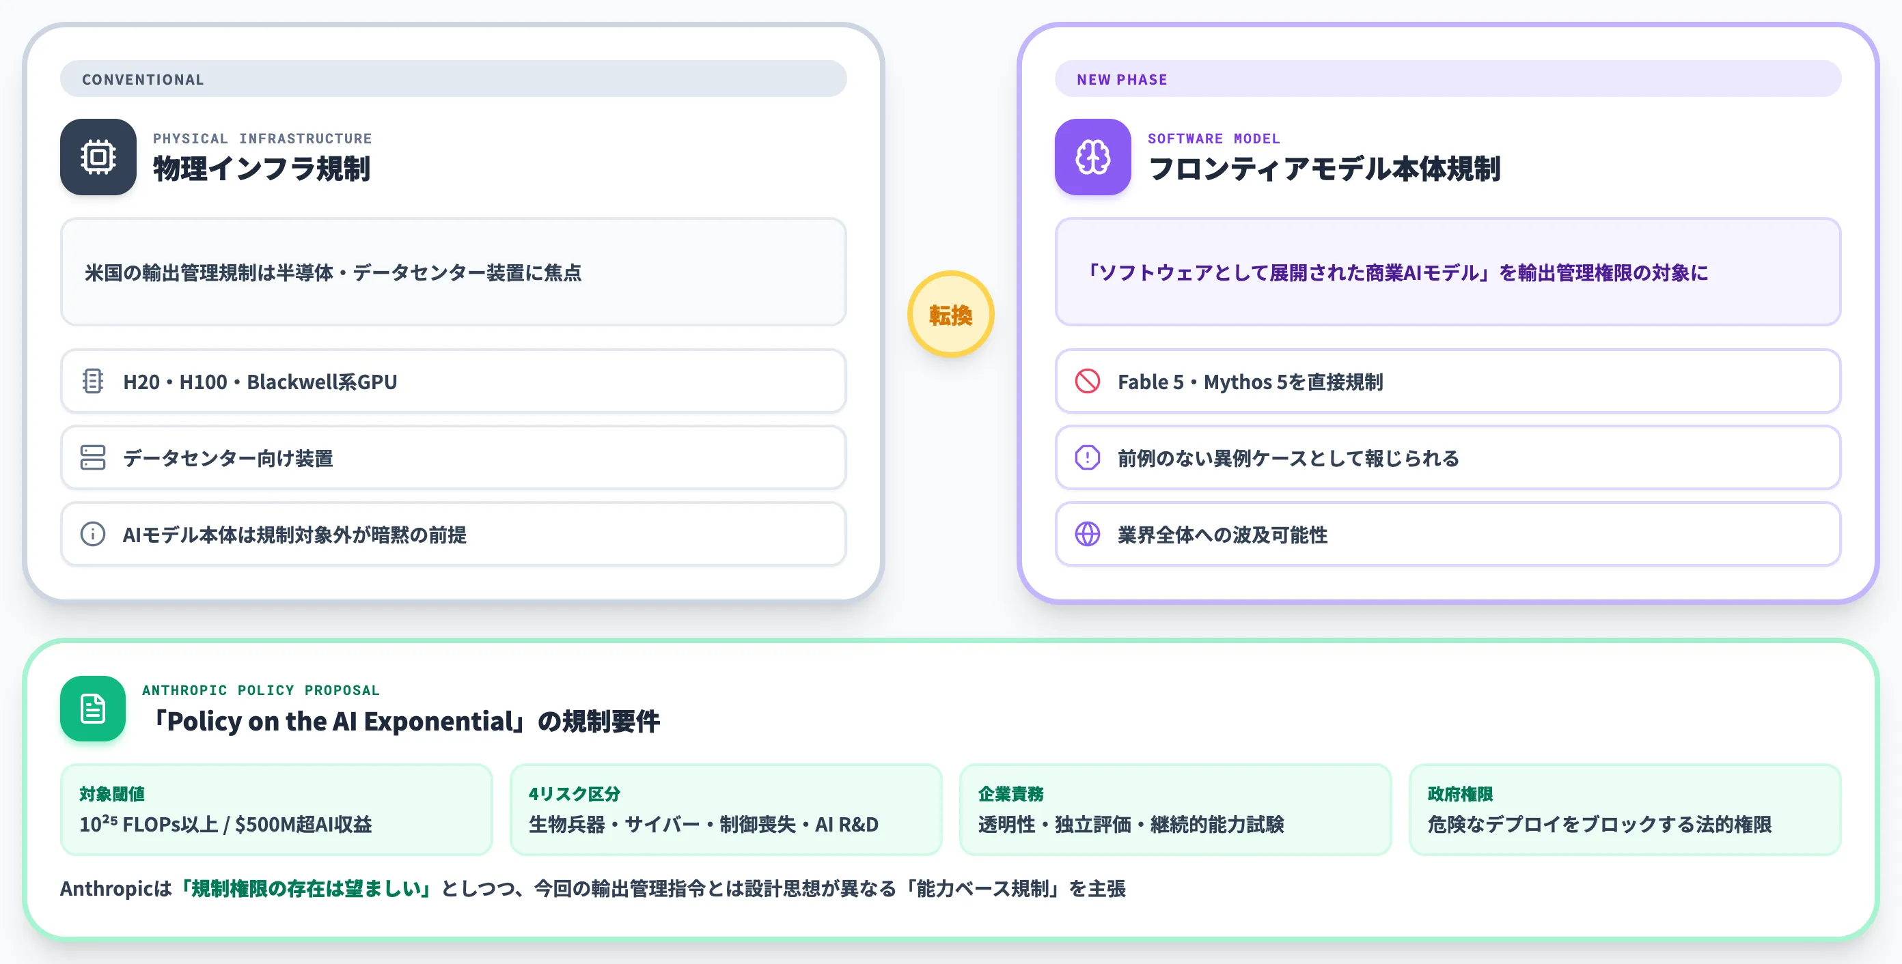The width and height of the screenshot is (1902, 964).
Task: Click the green document icon for policy proposal
Action: 93,709
